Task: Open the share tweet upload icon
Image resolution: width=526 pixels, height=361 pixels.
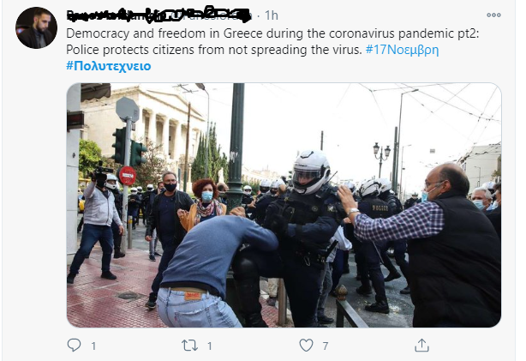Action: tap(421, 346)
